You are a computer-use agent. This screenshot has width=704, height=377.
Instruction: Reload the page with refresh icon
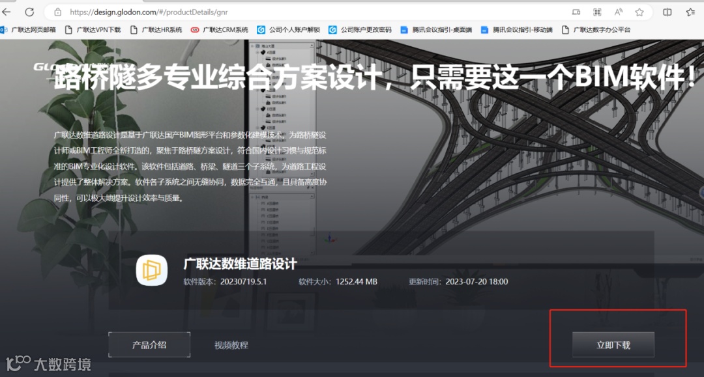coord(29,12)
